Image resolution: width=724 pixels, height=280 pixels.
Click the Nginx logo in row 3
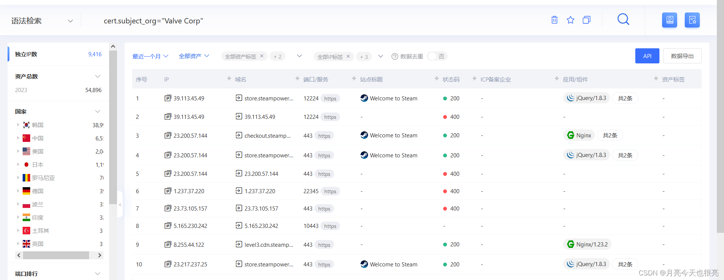pos(571,135)
